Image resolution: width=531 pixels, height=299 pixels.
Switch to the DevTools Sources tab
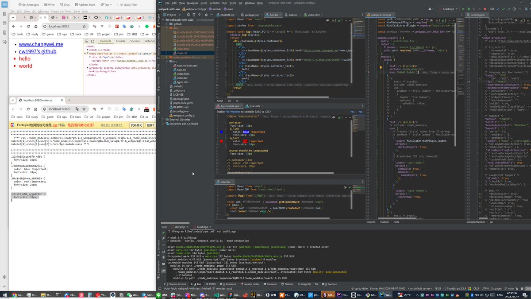(135, 41)
